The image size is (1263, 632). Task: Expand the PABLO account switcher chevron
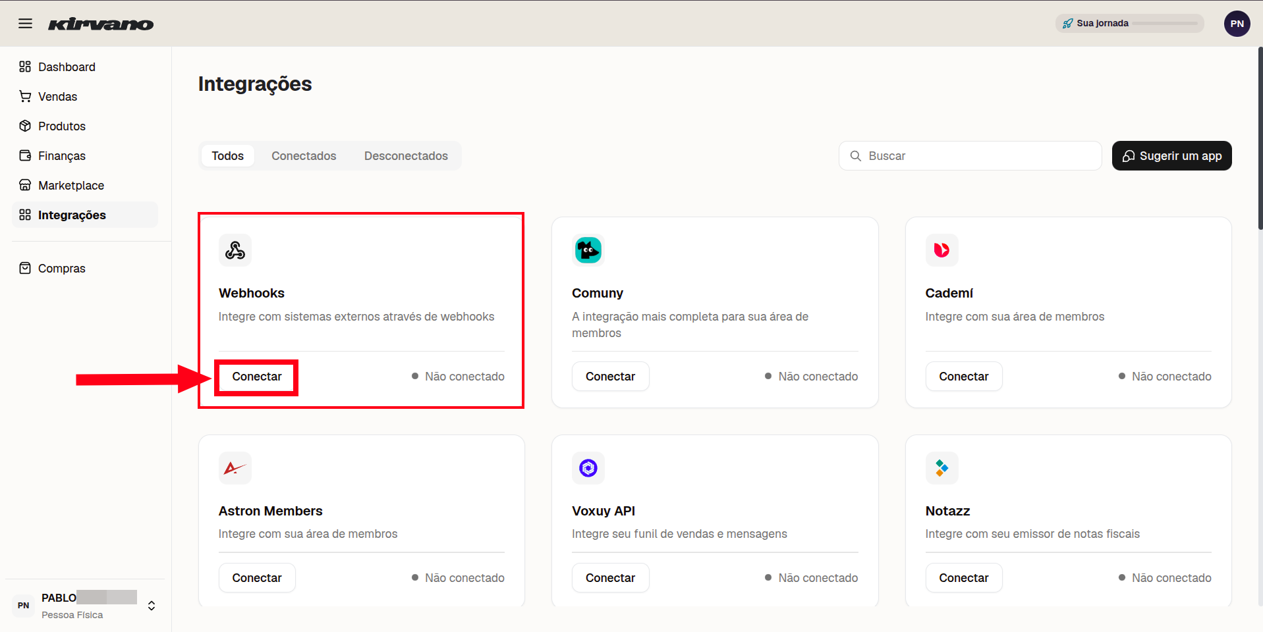tap(152, 606)
